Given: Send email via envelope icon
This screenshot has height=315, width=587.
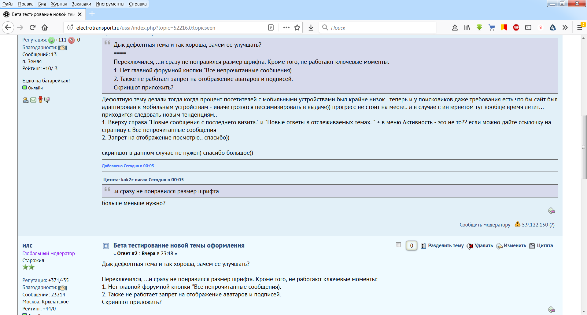Looking at the screenshot, I should pyautogui.click(x=33, y=100).
